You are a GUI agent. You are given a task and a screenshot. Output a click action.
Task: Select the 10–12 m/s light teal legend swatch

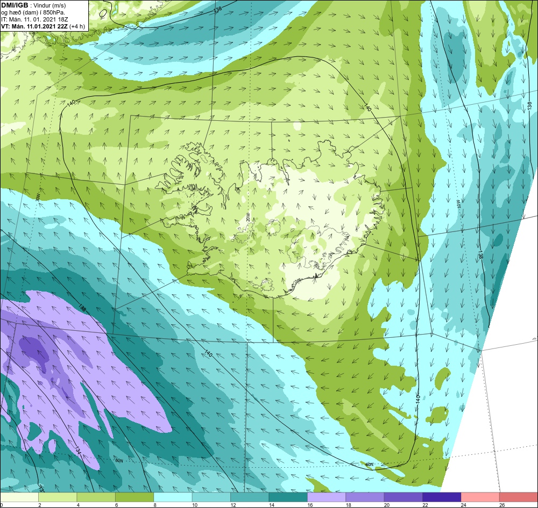pyautogui.click(x=211, y=497)
